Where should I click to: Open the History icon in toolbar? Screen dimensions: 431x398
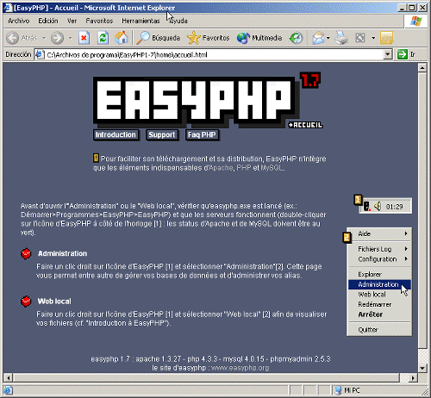(297, 38)
